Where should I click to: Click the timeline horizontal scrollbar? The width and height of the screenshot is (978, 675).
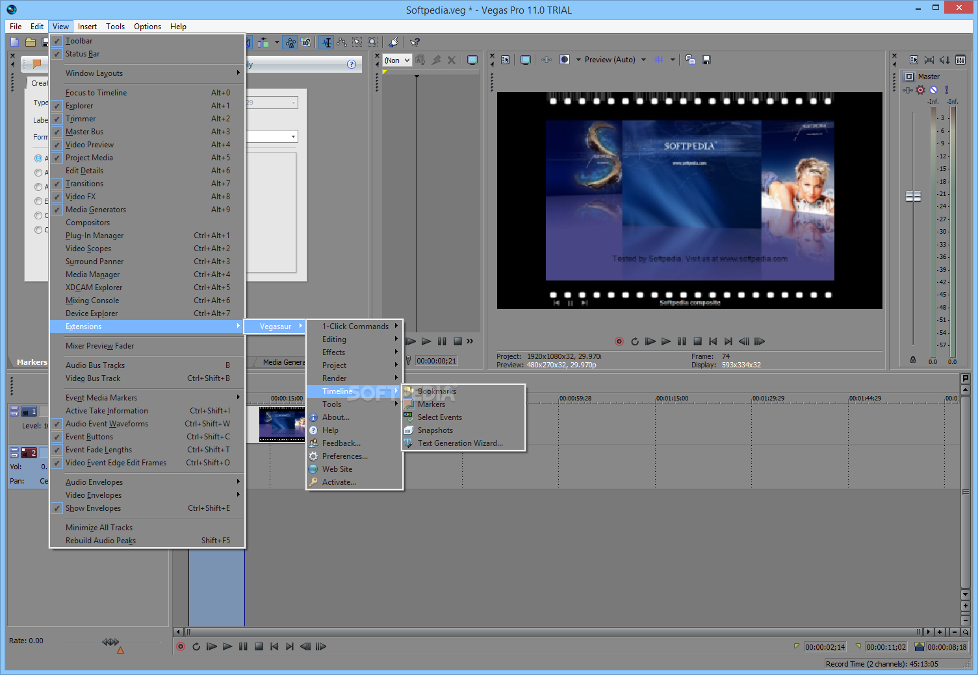tap(552, 632)
